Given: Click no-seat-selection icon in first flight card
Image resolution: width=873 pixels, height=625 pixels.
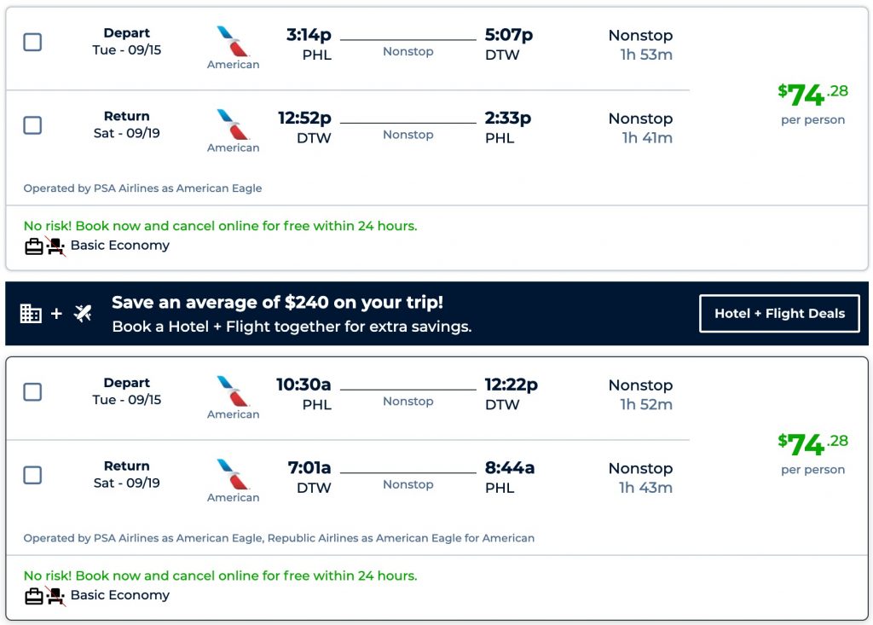Looking at the screenshot, I should [55, 246].
